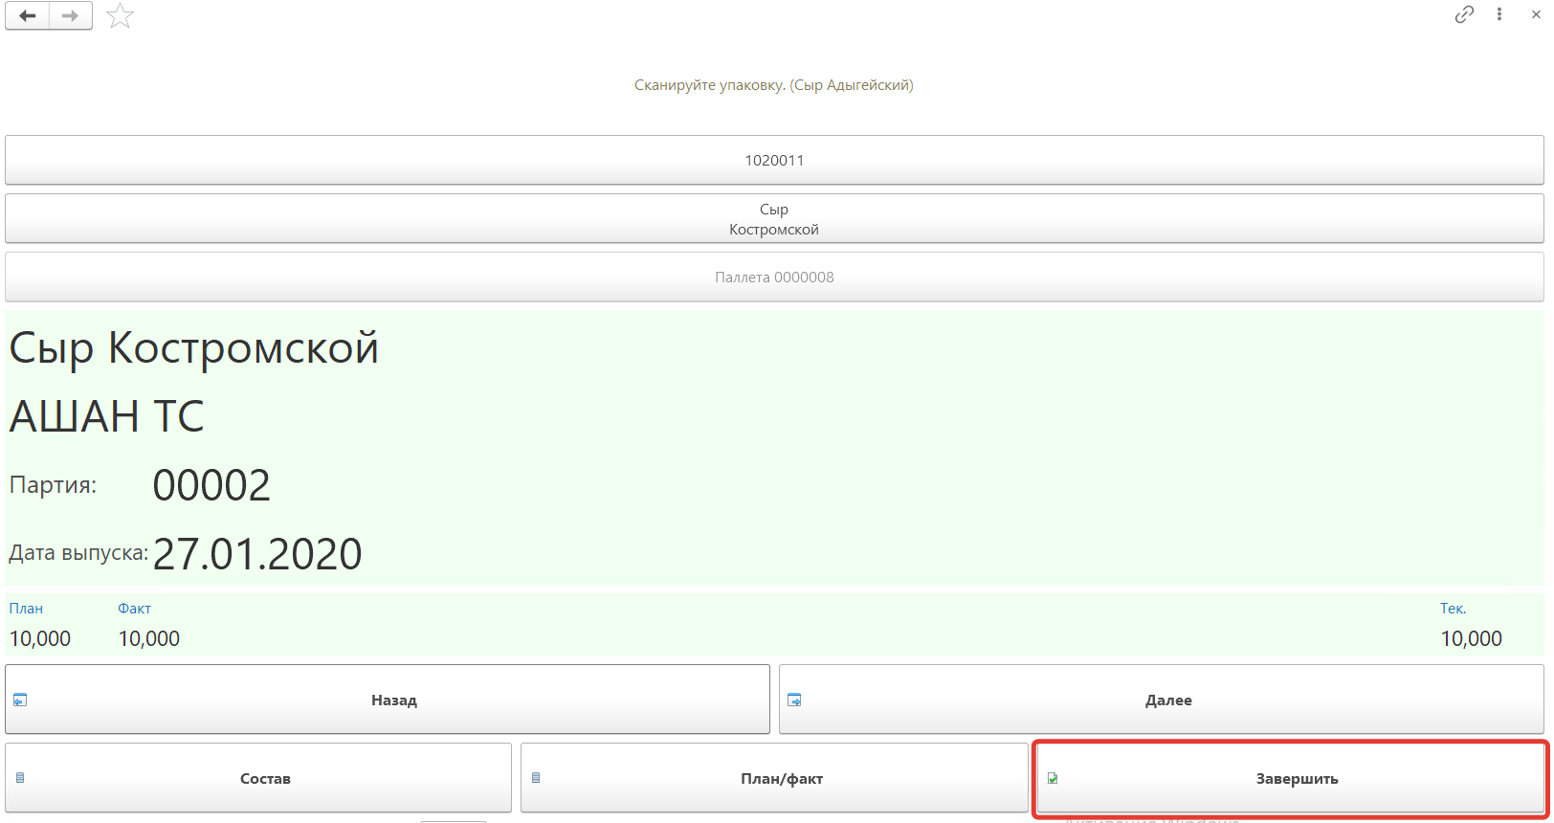1554x823 pixels.
Task: Click the back icon on Назад button
Action: coord(20,700)
